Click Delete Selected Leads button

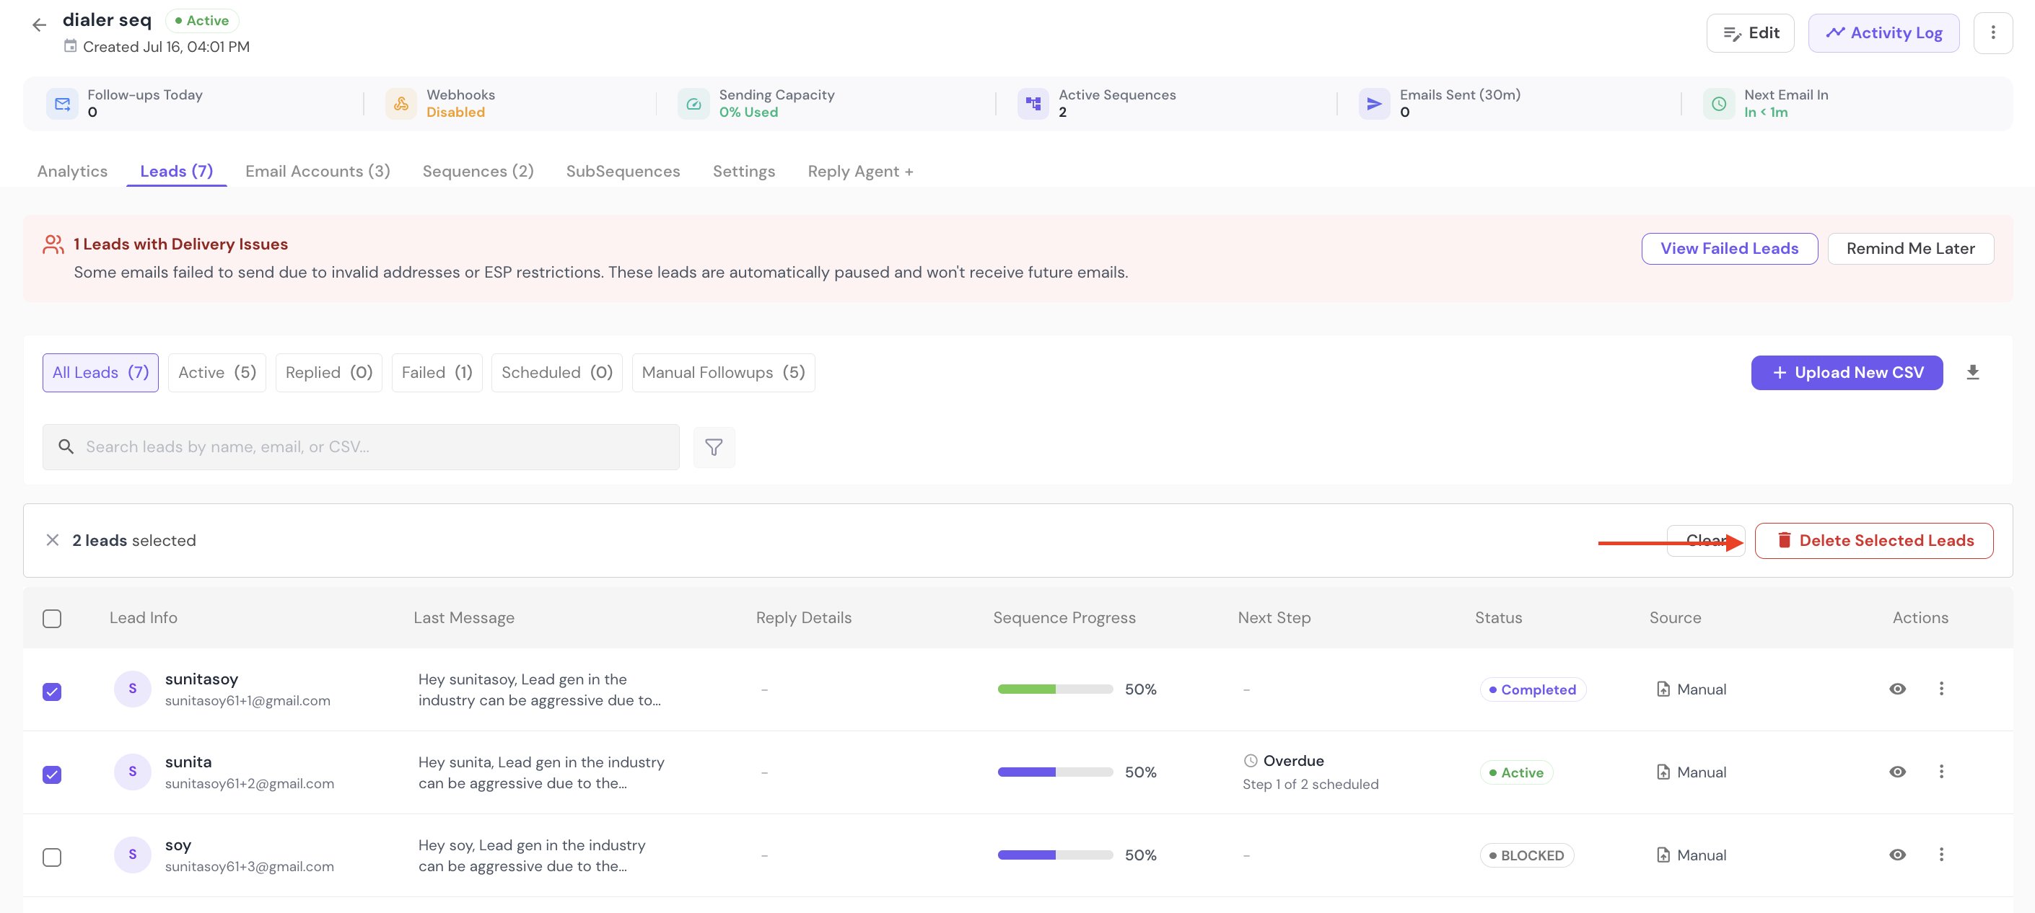[x=1874, y=541]
